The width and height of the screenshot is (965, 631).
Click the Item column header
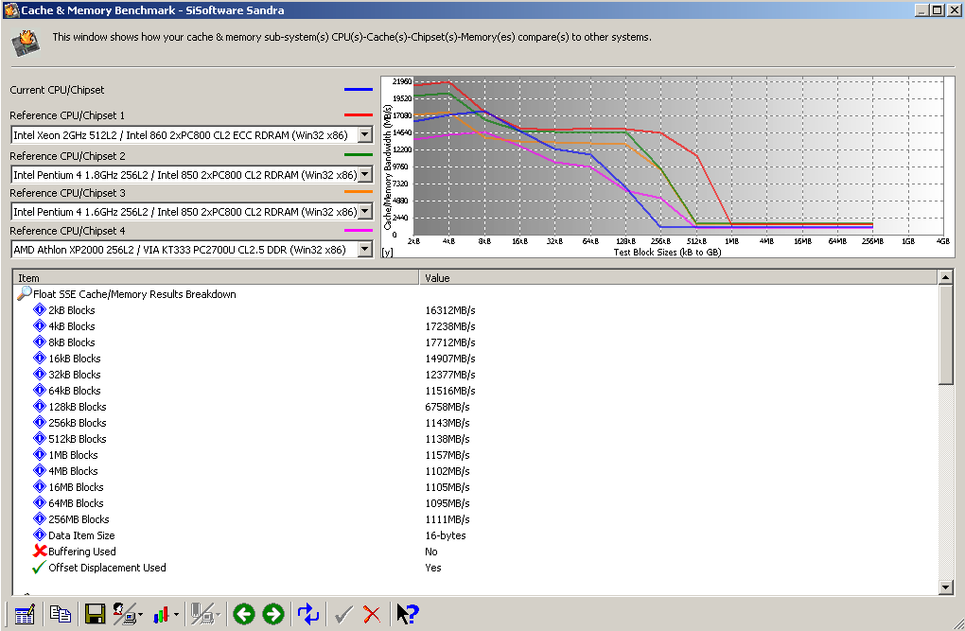pyautogui.click(x=216, y=278)
